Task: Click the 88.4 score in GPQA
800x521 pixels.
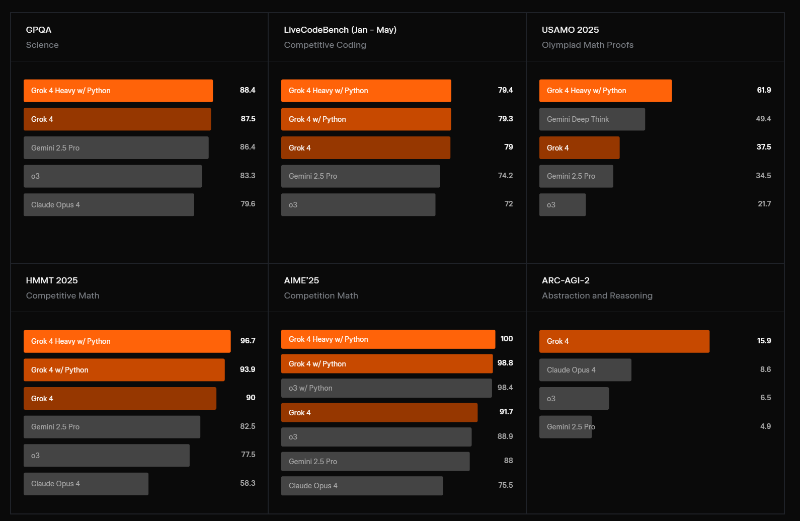Action: 248,90
